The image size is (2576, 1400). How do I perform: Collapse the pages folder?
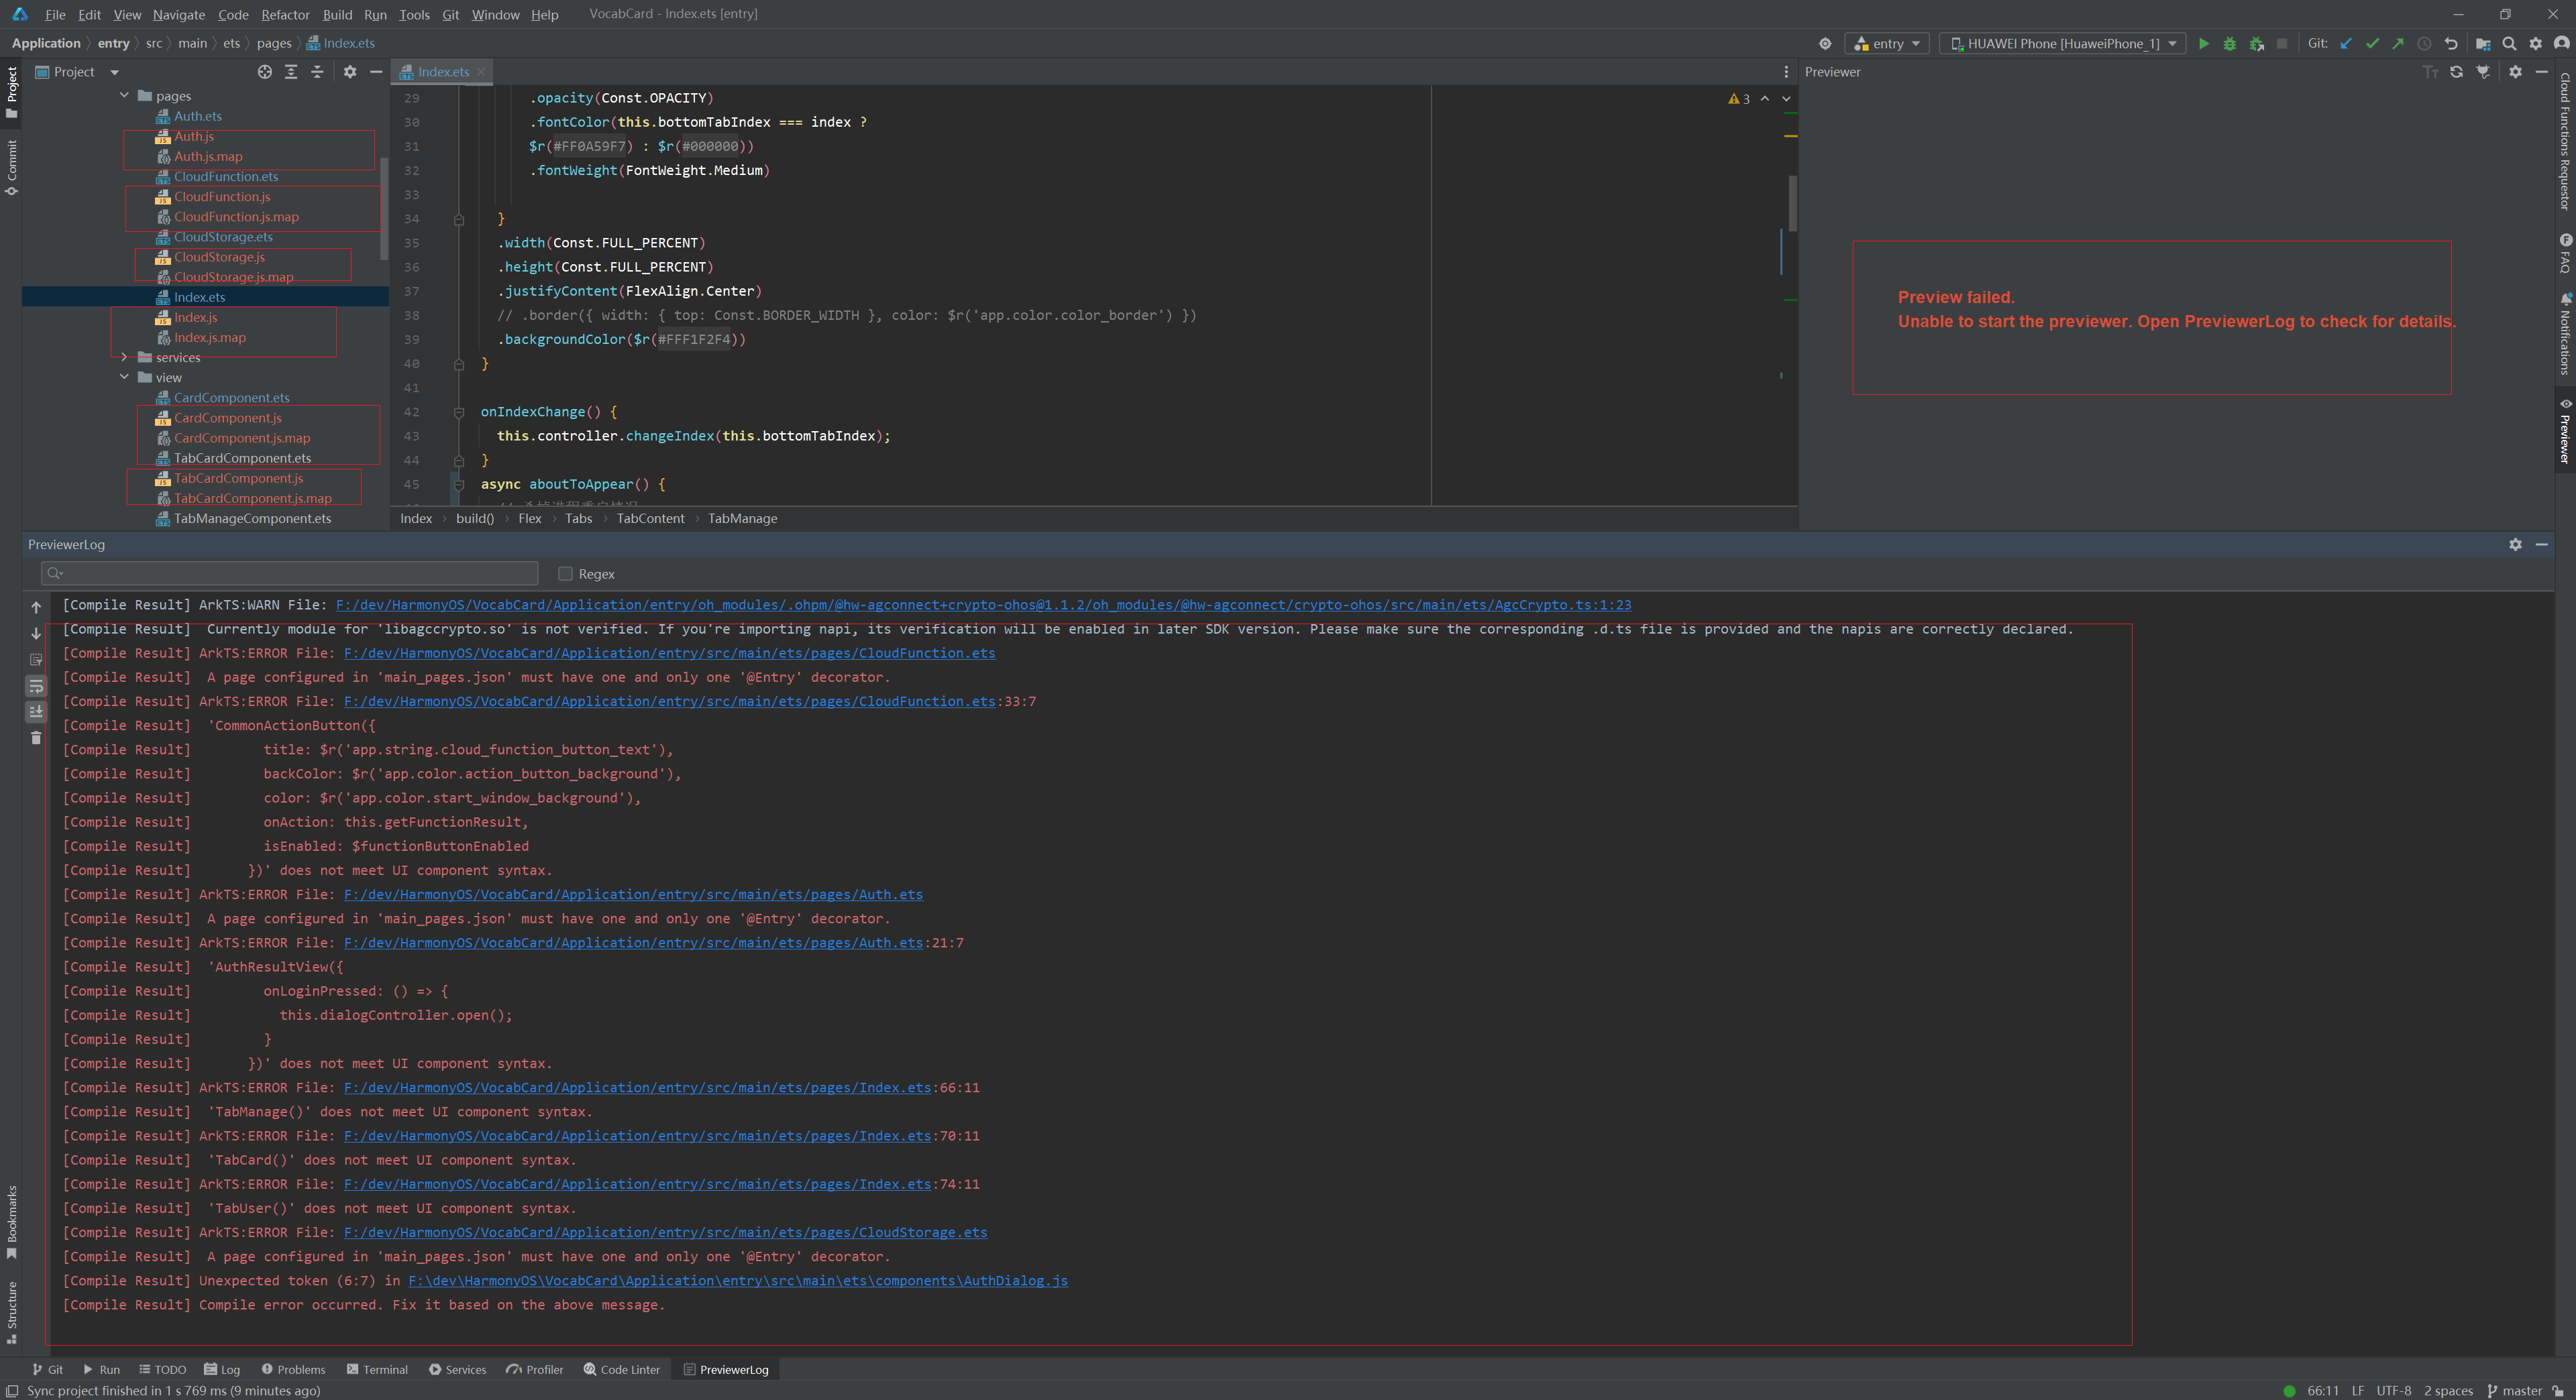[124, 96]
